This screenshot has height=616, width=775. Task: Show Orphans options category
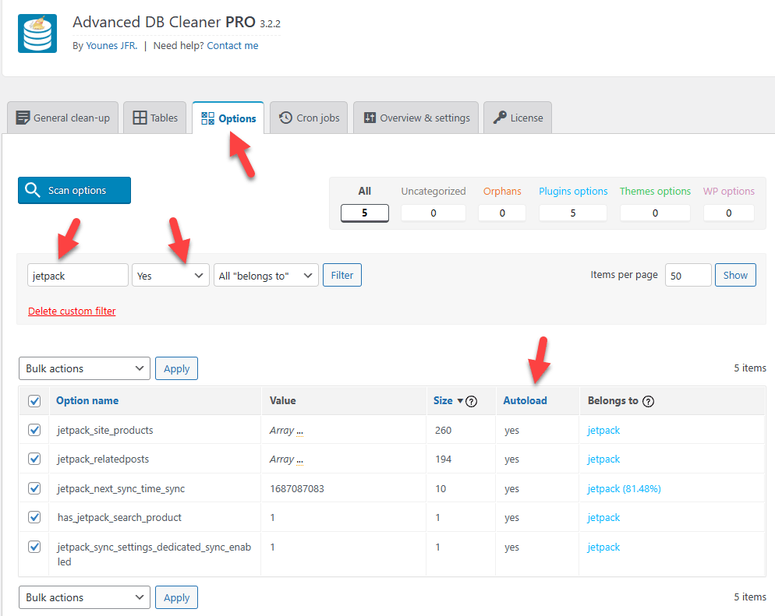tap(502, 204)
